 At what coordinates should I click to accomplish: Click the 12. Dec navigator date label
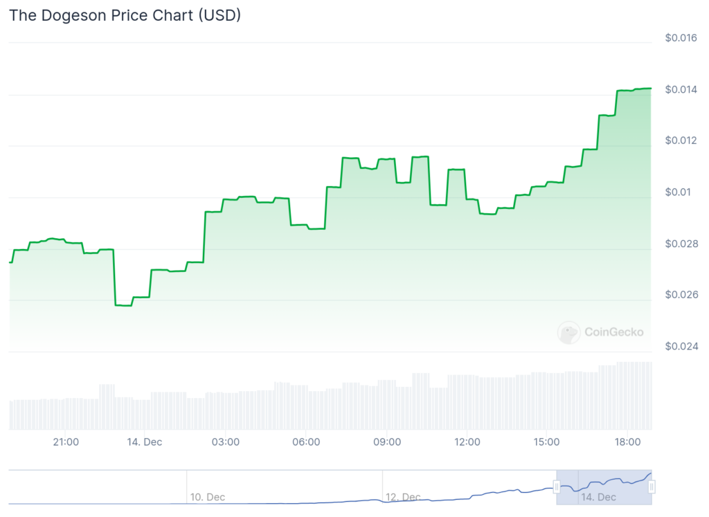[x=403, y=497]
